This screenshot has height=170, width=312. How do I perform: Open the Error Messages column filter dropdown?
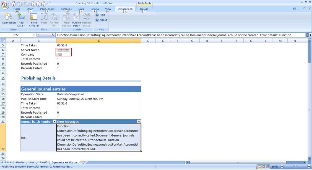click(139, 121)
